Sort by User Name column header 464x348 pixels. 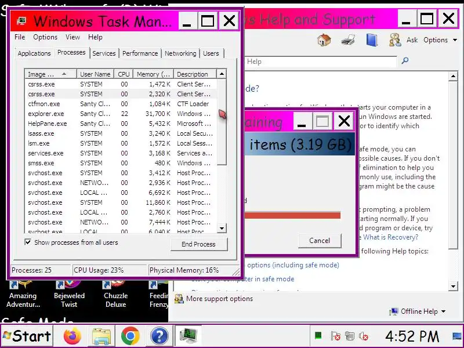point(95,74)
